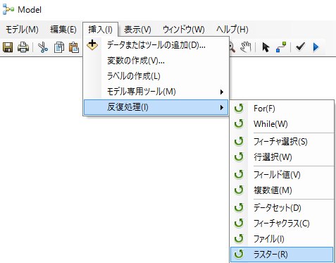Insert the ラスター(R) iterator
The width and height of the screenshot is (336, 263).
click(x=282, y=255)
